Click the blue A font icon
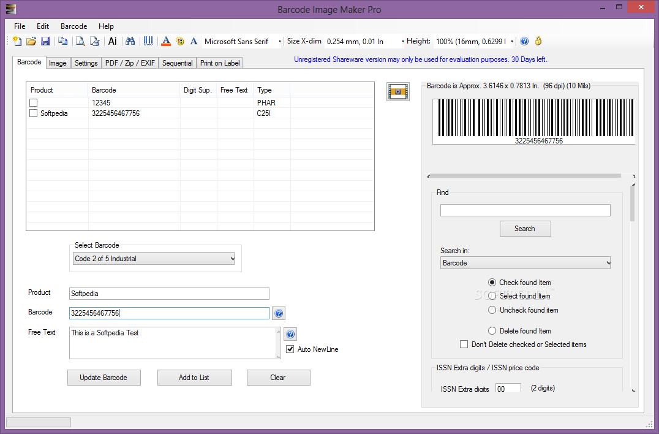 click(194, 41)
